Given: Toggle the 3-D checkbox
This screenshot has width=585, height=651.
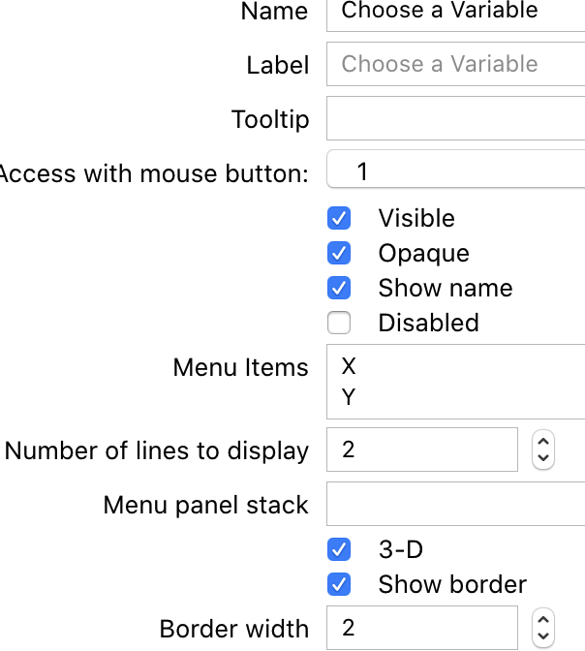Looking at the screenshot, I should pos(339,549).
